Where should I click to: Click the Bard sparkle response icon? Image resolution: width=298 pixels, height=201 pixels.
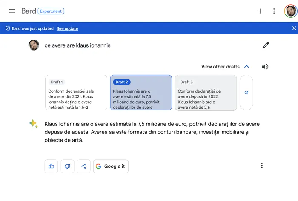(x=34, y=124)
